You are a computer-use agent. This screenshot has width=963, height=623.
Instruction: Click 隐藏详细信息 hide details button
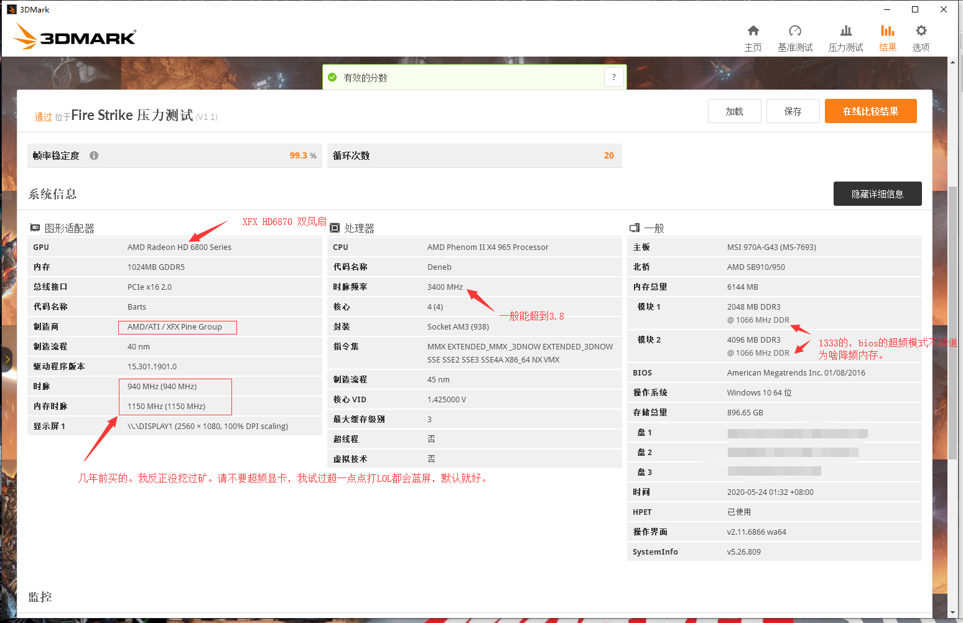click(878, 194)
